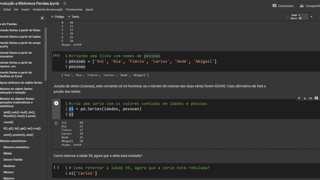
Task: Jump to Mediana entry
Action: point(9,166)
